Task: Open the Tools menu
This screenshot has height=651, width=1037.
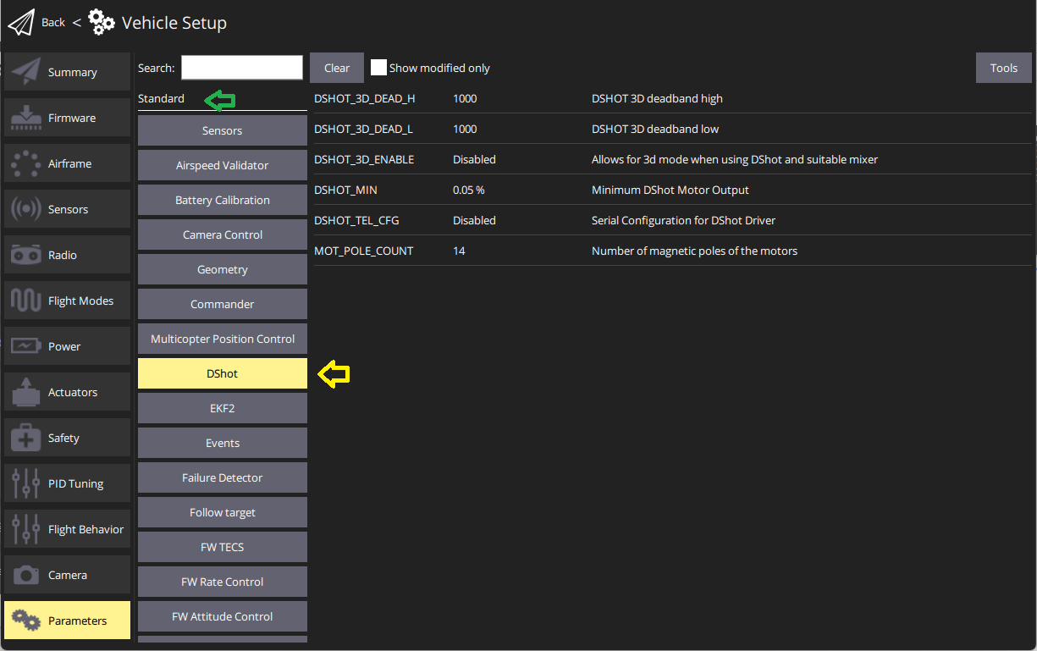Action: [x=1004, y=67]
